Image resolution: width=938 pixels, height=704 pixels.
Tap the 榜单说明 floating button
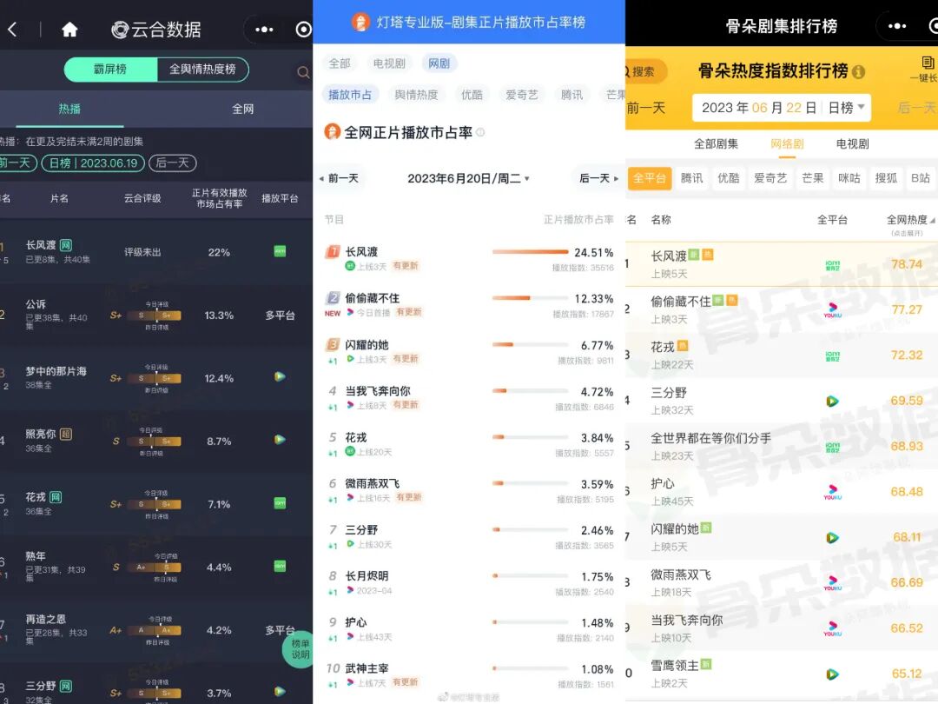[299, 649]
